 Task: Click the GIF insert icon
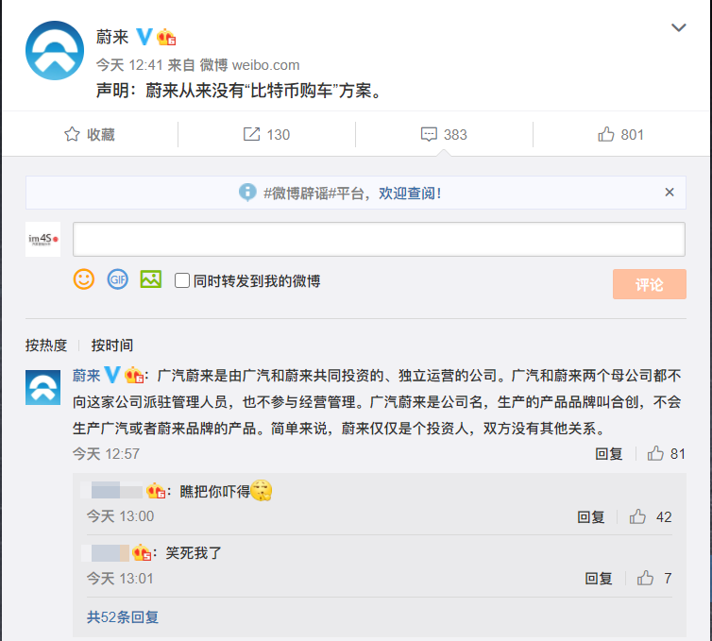[x=117, y=279]
